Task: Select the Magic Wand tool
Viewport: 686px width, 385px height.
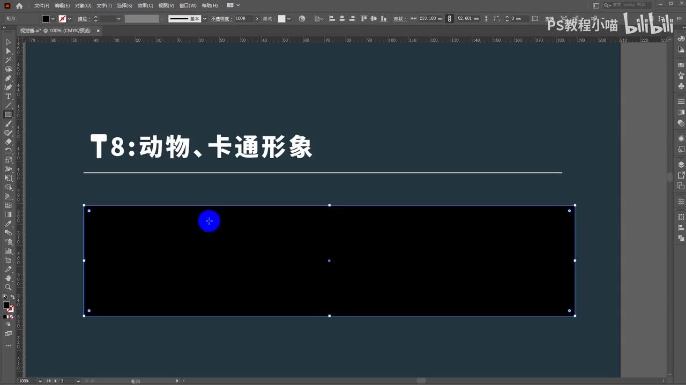Action: coord(8,60)
